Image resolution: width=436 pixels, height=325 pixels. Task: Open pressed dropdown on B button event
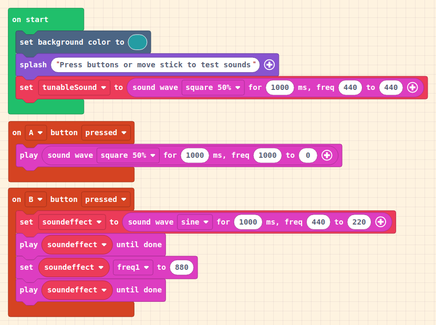(106, 199)
